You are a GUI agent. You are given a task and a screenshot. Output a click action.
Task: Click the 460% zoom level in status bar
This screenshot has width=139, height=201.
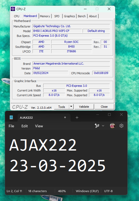tap(62, 191)
